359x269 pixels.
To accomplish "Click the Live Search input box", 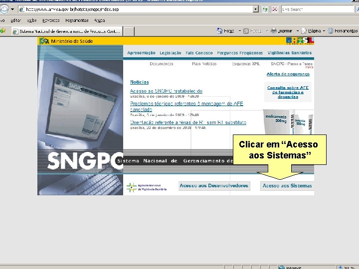I will 317,9.
